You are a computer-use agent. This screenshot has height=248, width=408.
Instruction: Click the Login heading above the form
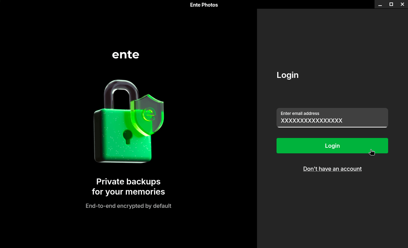[288, 75]
